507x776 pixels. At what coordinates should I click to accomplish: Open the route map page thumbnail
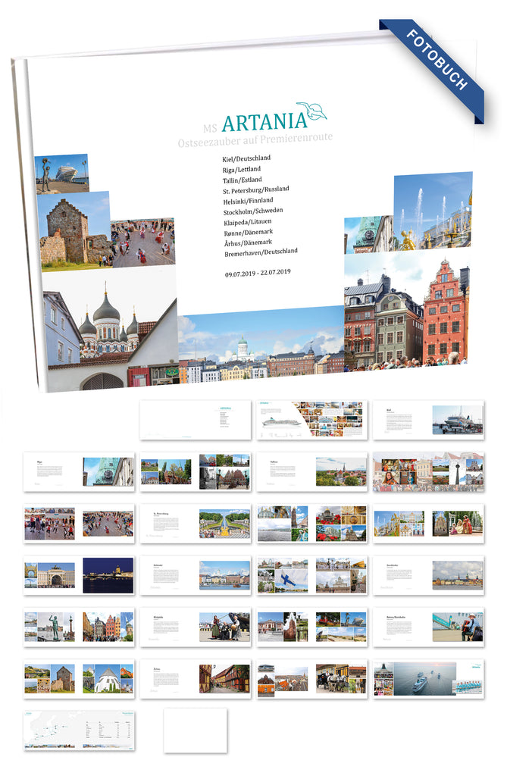pos(79,730)
